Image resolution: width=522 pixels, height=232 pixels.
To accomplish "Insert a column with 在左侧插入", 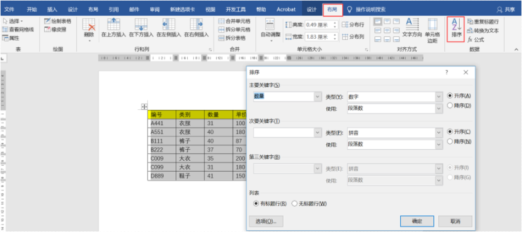I will 169,28.
